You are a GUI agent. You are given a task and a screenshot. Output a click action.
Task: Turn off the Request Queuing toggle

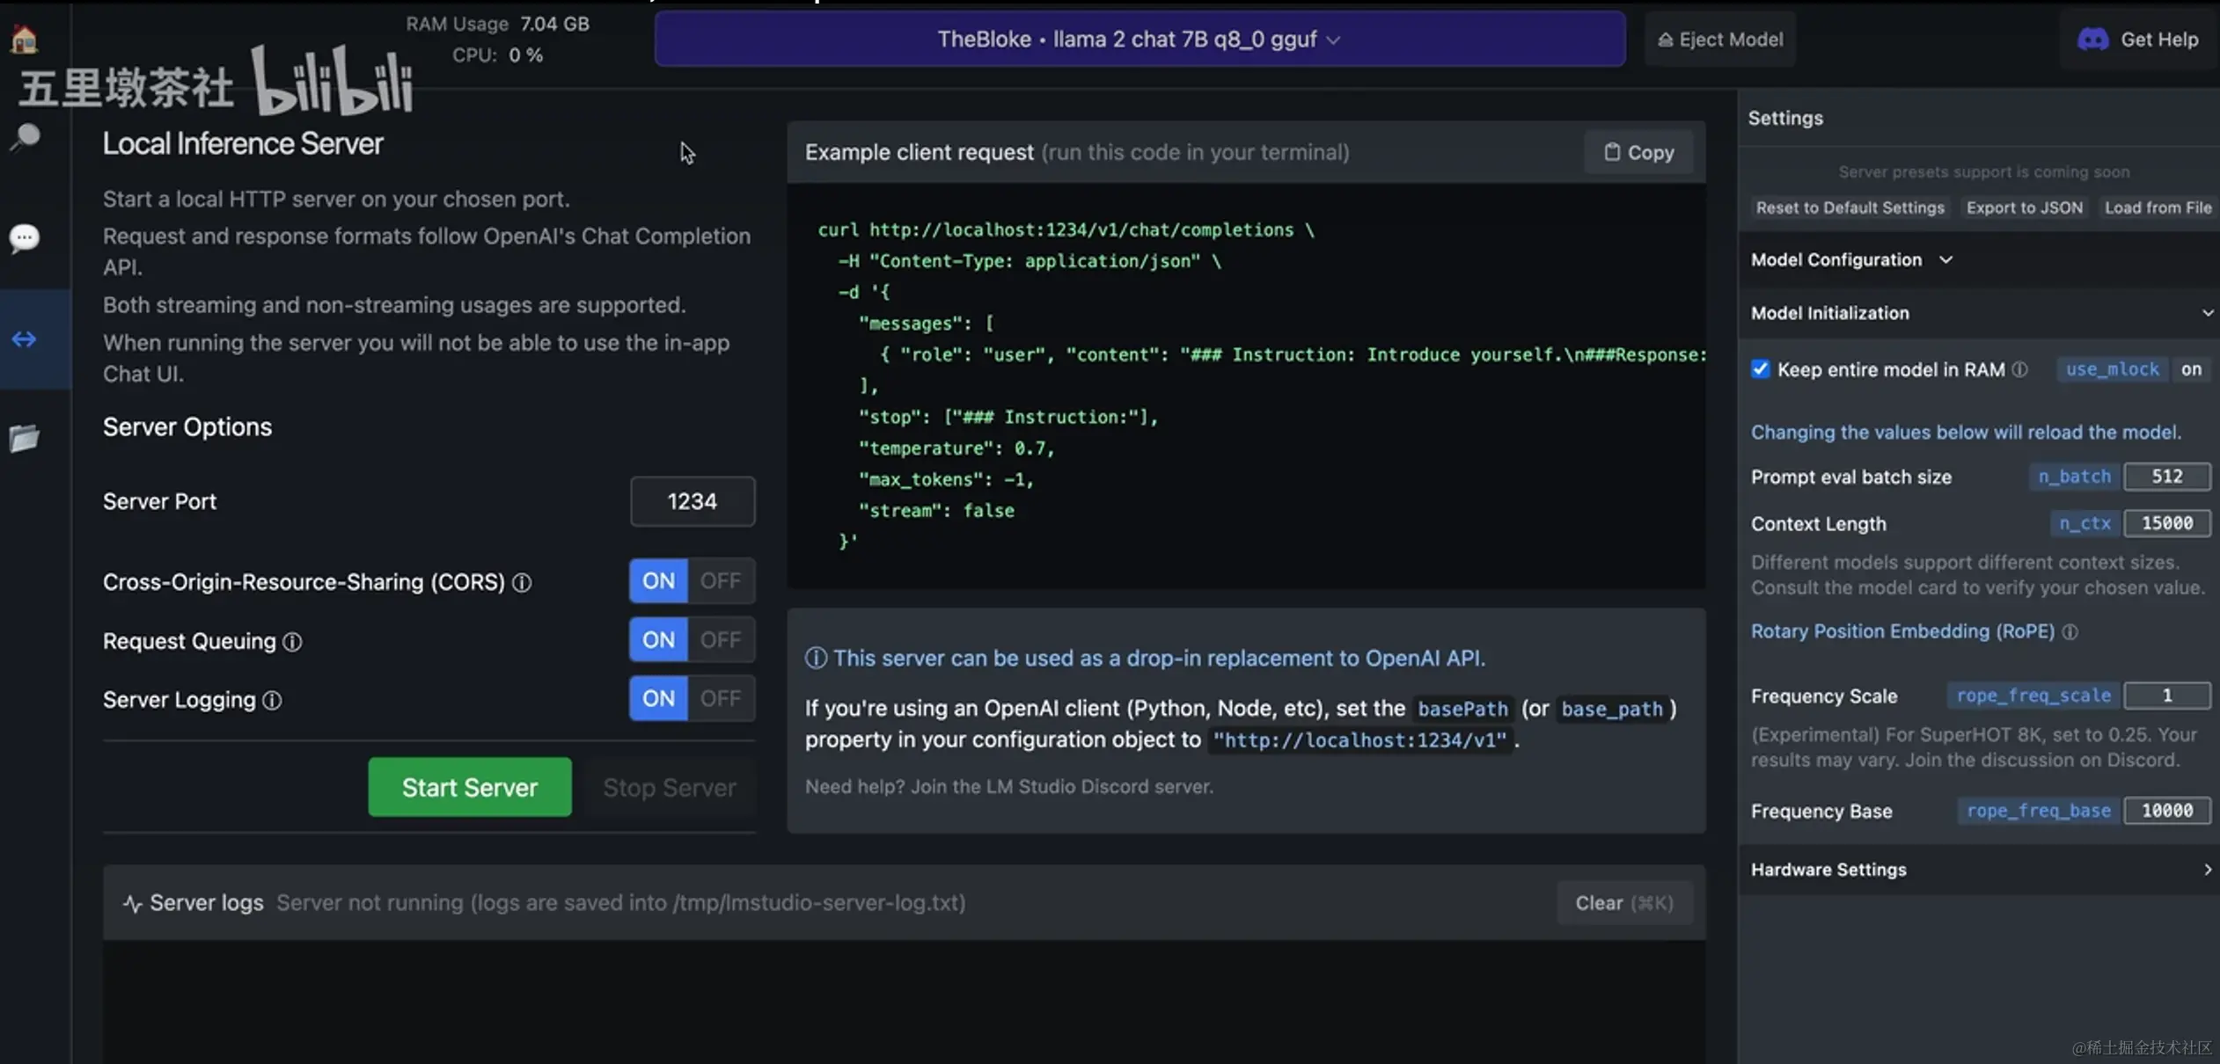coord(720,639)
